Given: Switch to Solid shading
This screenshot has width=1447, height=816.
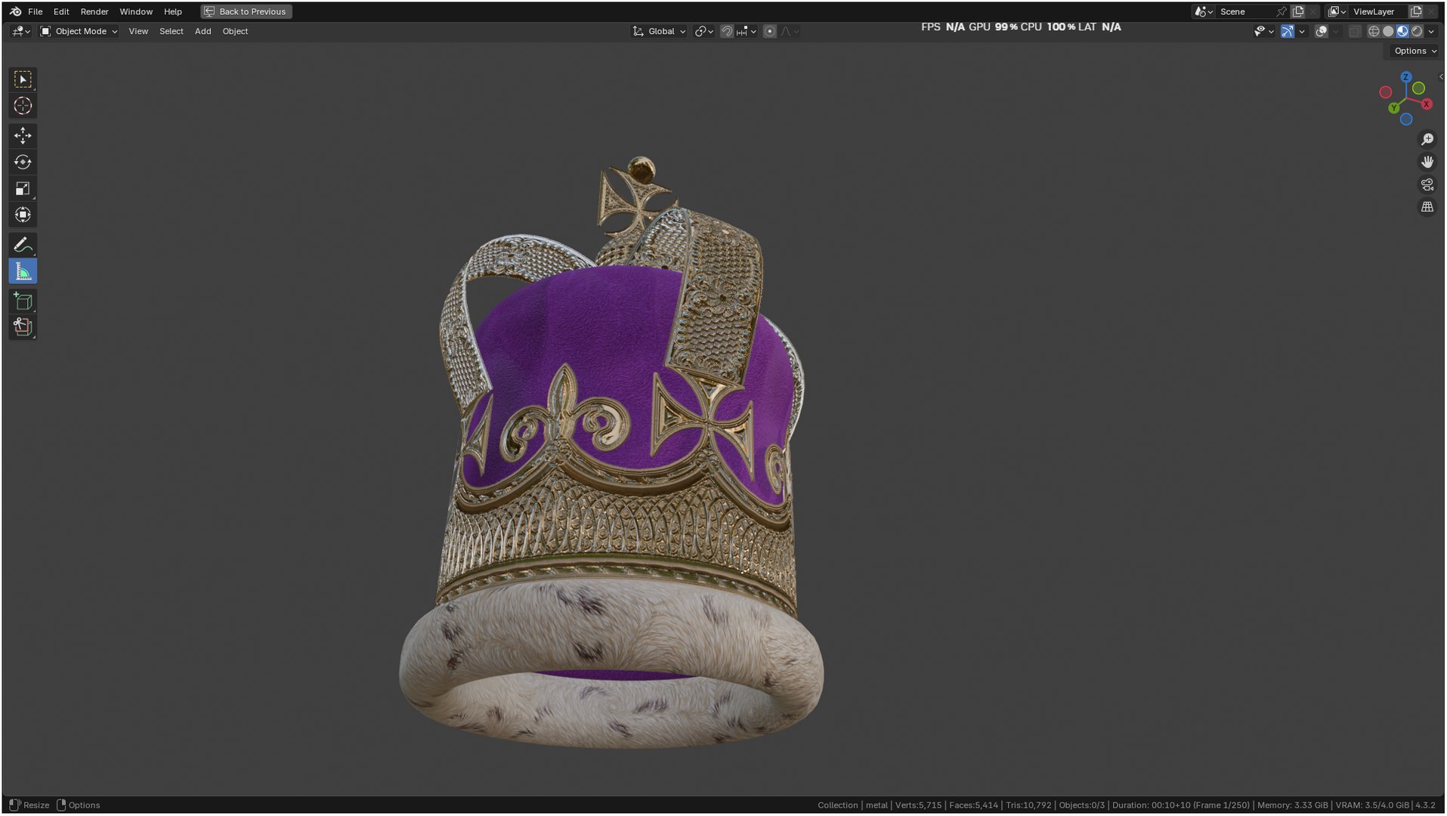Looking at the screenshot, I should coord(1389,31).
